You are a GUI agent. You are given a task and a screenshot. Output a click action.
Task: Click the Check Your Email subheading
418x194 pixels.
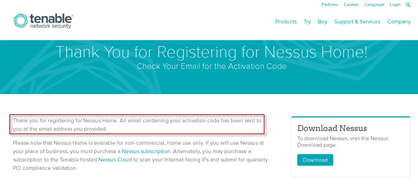211,66
